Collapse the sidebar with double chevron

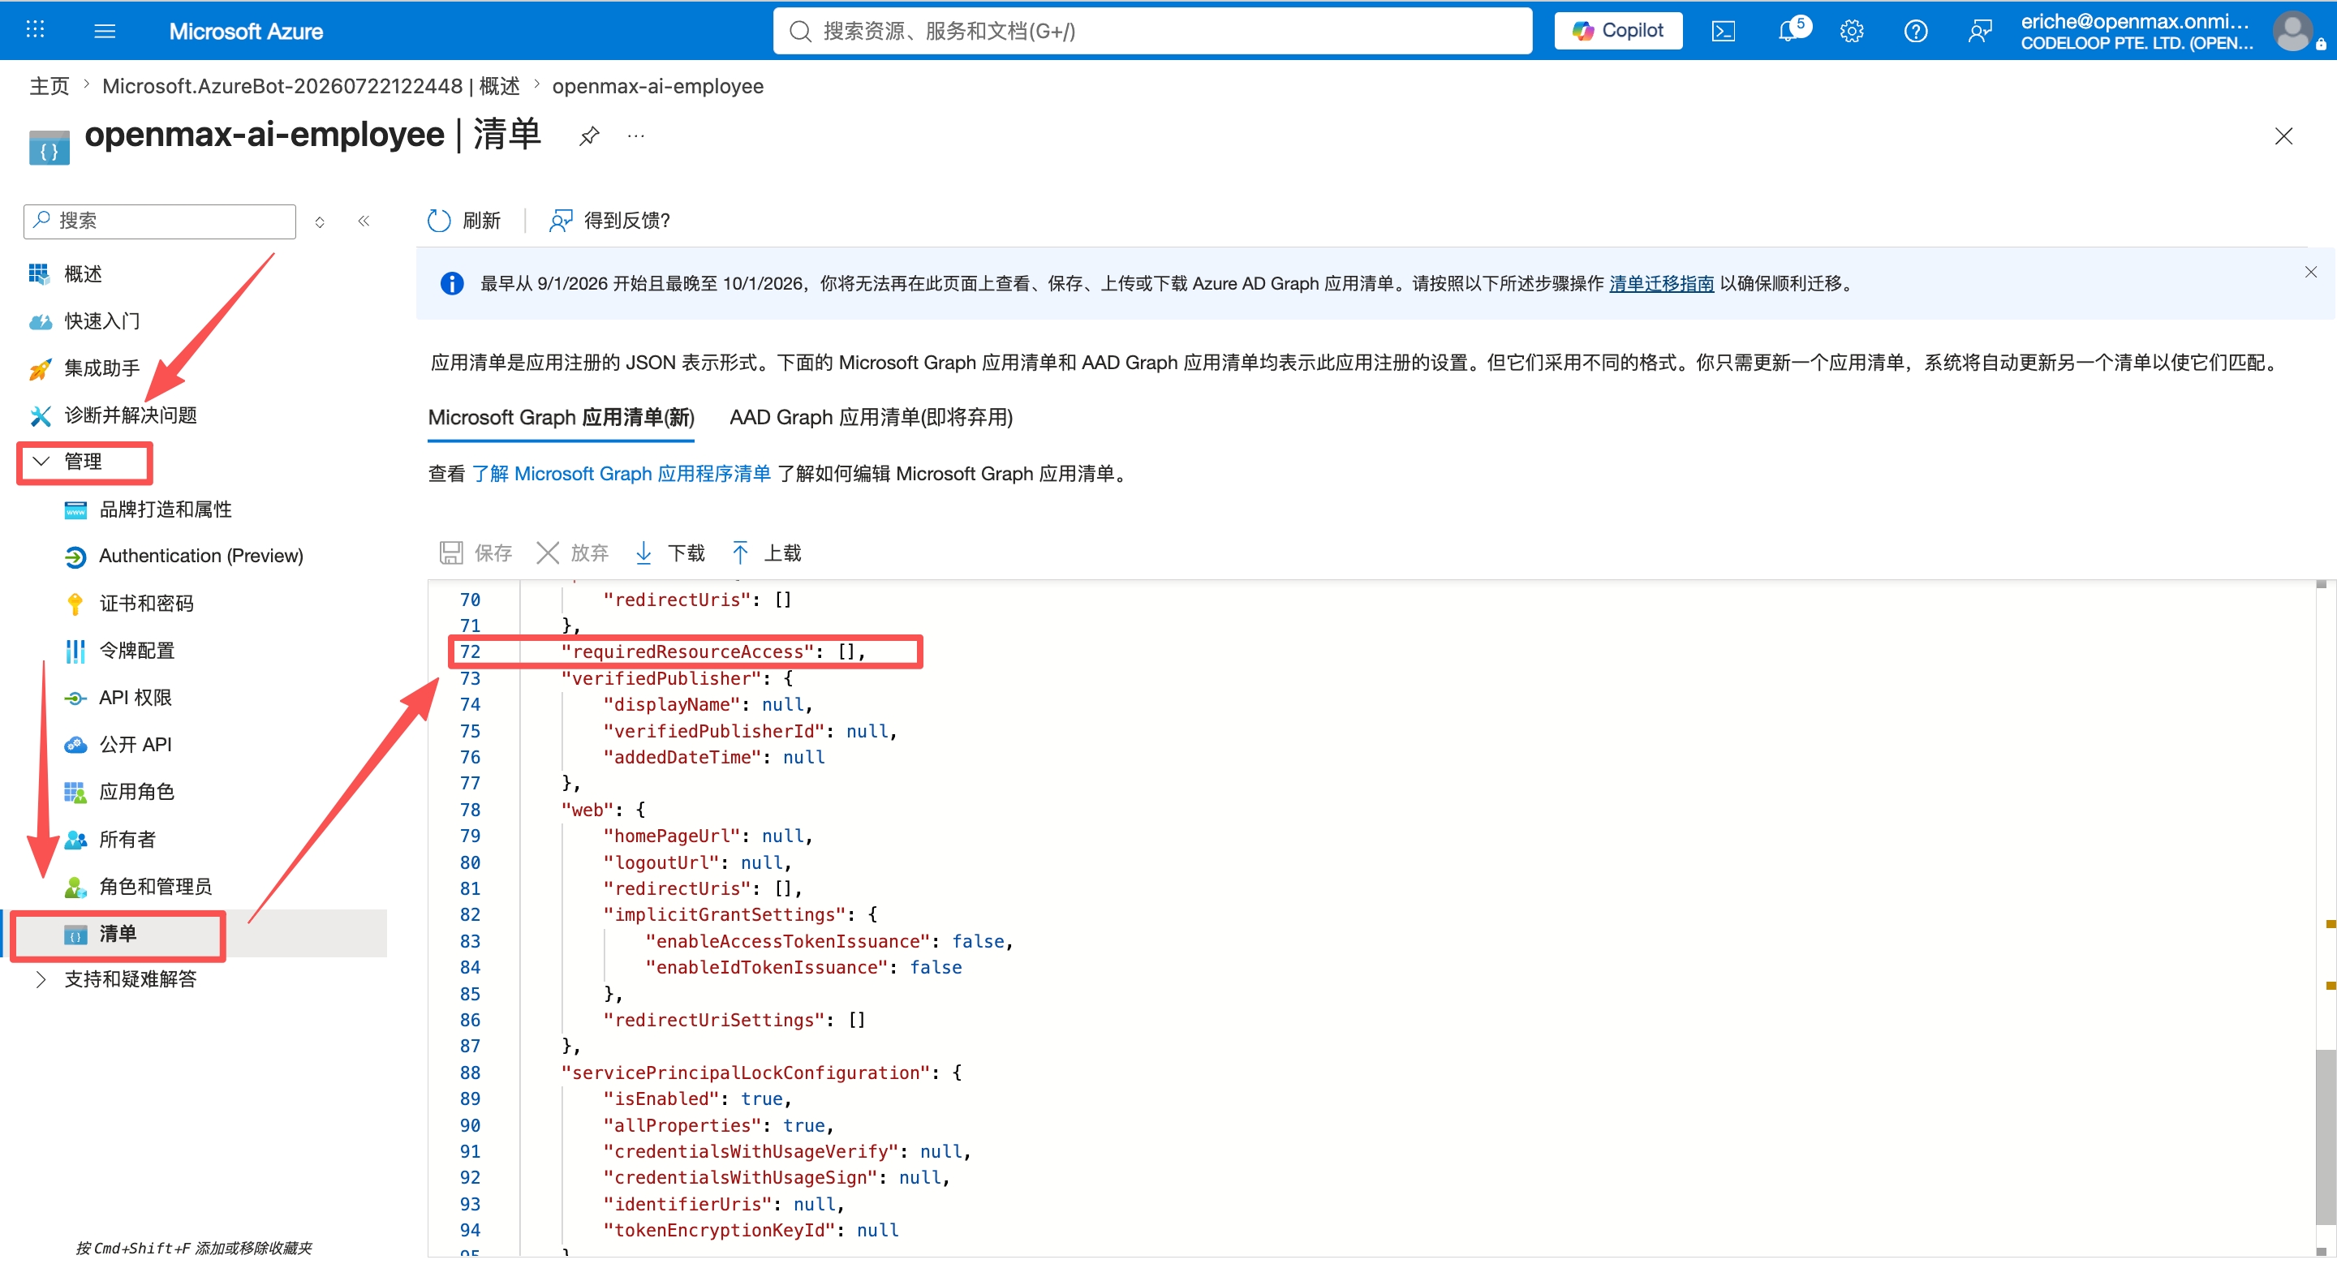click(x=364, y=221)
